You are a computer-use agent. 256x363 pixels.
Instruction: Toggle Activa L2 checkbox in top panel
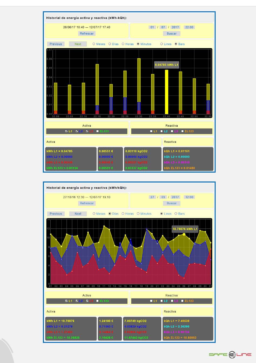[x=77, y=131]
